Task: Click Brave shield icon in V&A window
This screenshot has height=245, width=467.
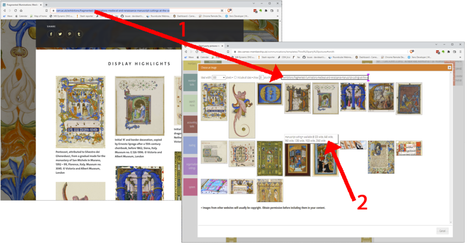Action: (229, 10)
